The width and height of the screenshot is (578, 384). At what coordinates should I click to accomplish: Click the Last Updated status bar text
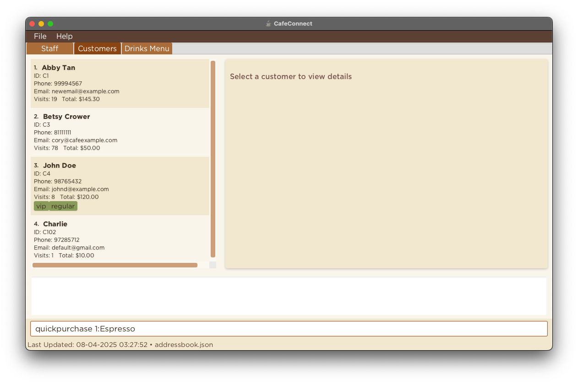120,345
